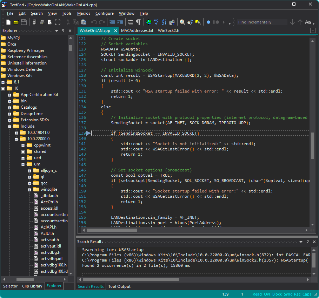Expand the winsqlite folder node
The width and height of the screenshot is (319, 298).
pyautogui.click(x=30, y=189)
